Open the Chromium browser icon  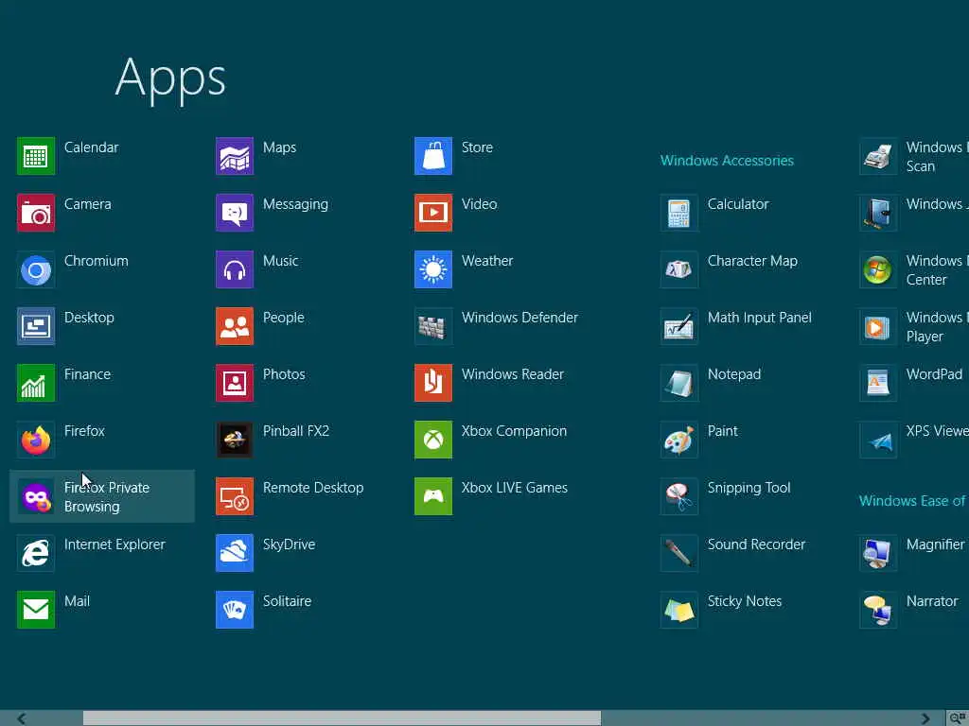(36, 269)
